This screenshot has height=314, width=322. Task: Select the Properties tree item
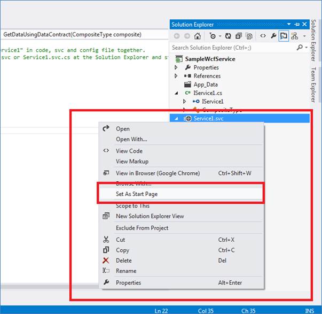click(x=206, y=67)
